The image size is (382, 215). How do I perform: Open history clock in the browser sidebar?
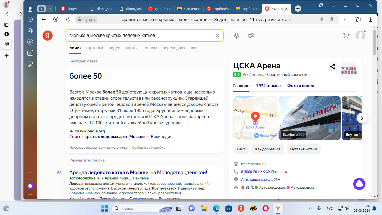point(30,19)
